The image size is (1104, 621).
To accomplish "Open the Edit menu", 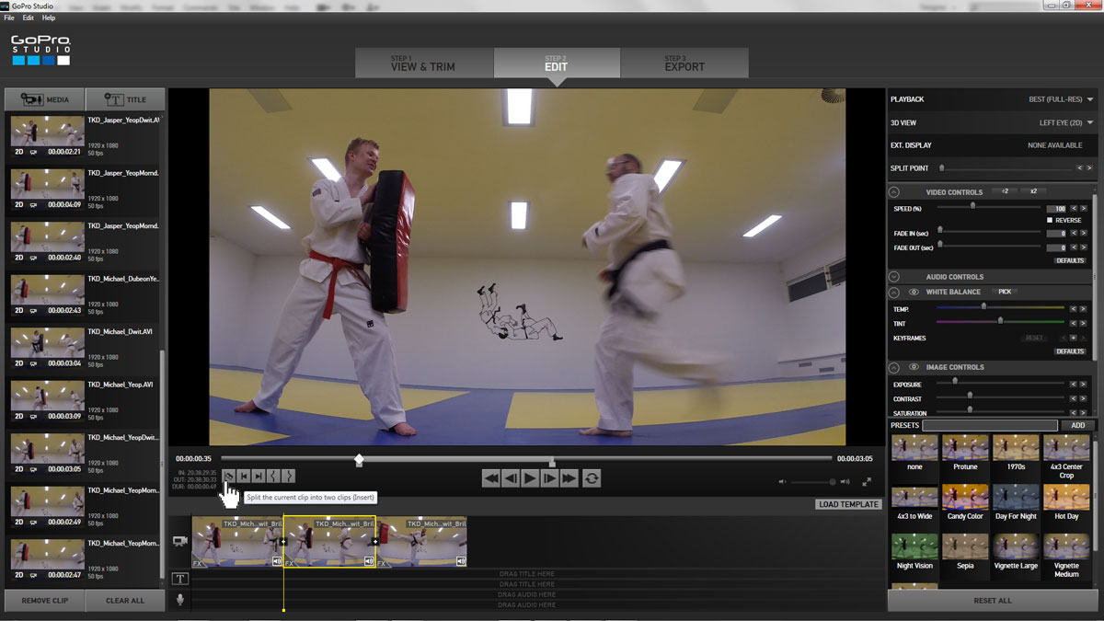I will coord(27,17).
